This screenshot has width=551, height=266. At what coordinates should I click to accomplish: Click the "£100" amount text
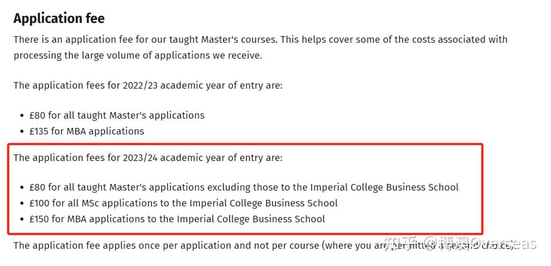(39, 203)
